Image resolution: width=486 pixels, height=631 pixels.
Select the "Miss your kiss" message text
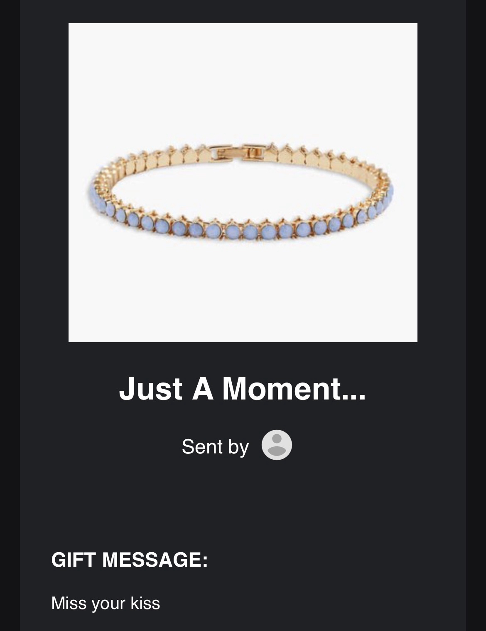tap(106, 603)
